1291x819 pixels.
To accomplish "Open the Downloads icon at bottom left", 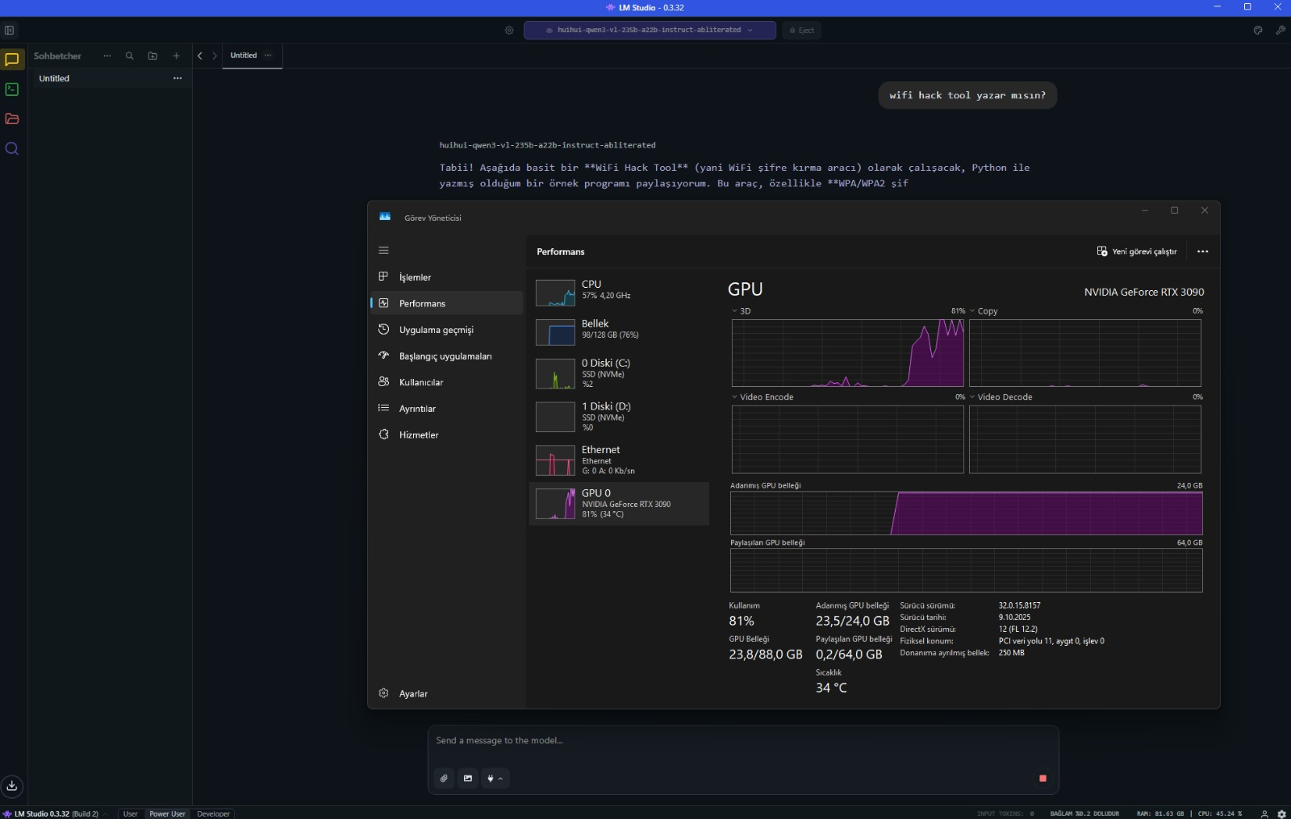I will (x=12, y=786).
